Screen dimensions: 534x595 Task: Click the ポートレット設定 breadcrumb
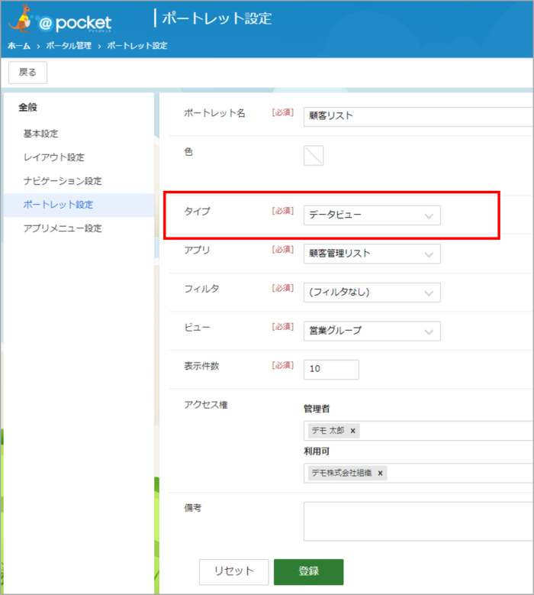click(x=137, y=46)
